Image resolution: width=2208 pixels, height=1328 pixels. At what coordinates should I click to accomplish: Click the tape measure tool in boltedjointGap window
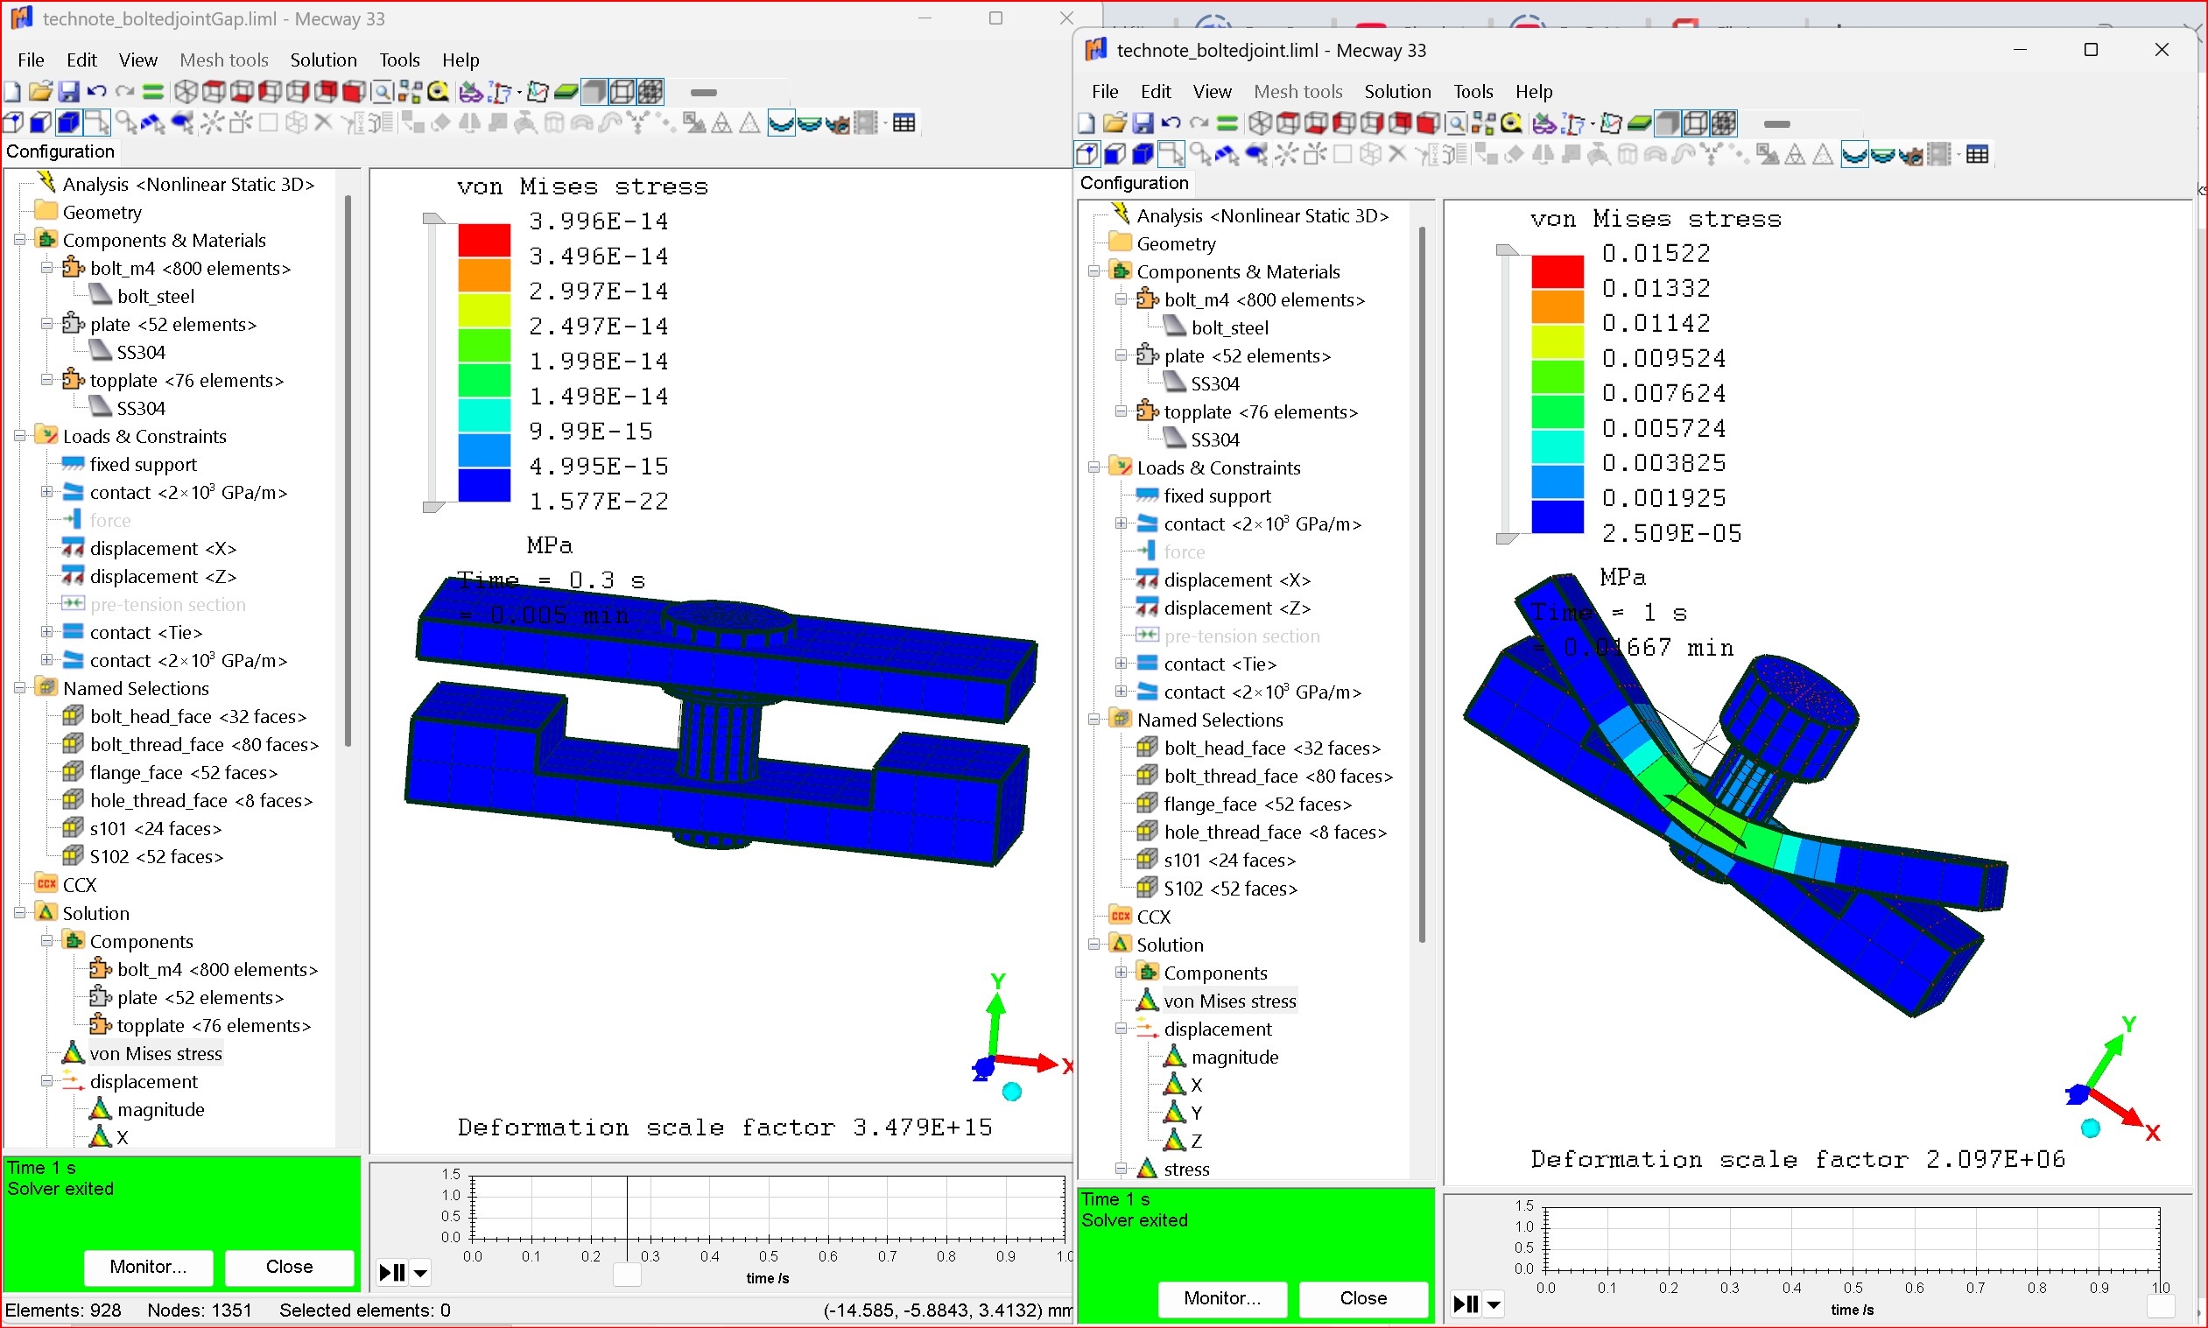click(439, 91)
